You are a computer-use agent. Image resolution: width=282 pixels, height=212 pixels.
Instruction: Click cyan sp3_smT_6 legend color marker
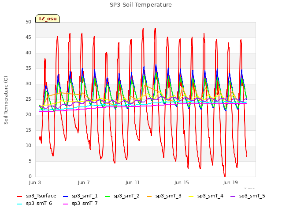tap(19, 204)
